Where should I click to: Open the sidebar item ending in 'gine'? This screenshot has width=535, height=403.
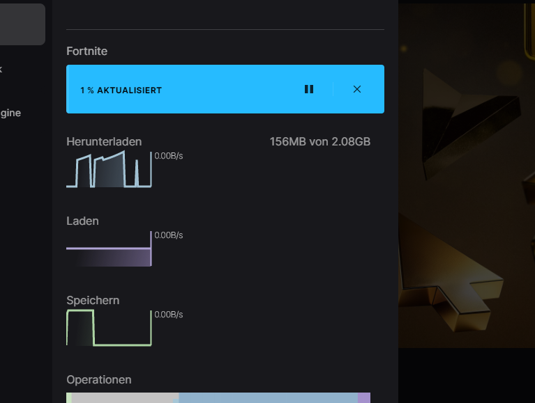(x=10, y=113)
